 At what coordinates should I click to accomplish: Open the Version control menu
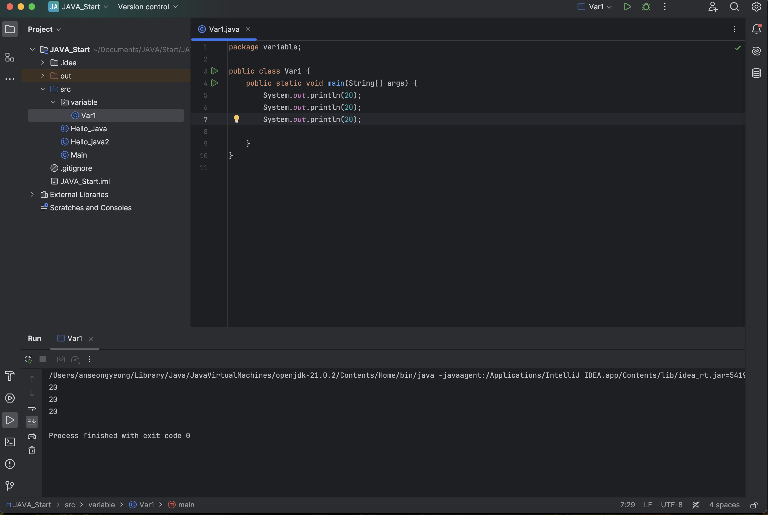click(148, 7)
